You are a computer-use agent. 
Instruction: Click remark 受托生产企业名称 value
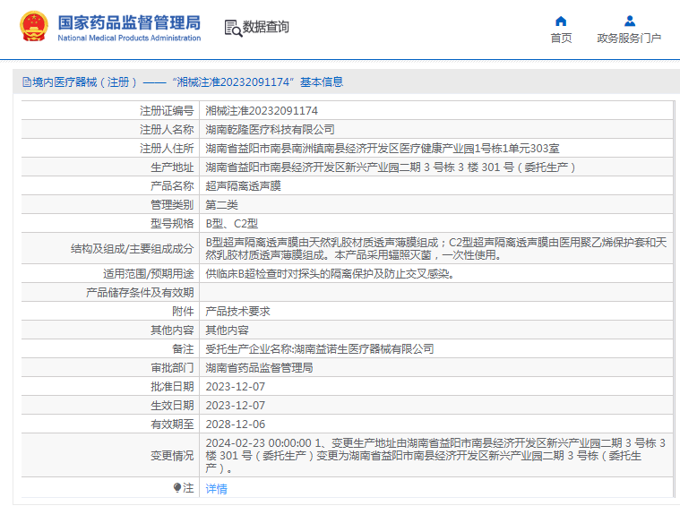click(x=320, y=349)
